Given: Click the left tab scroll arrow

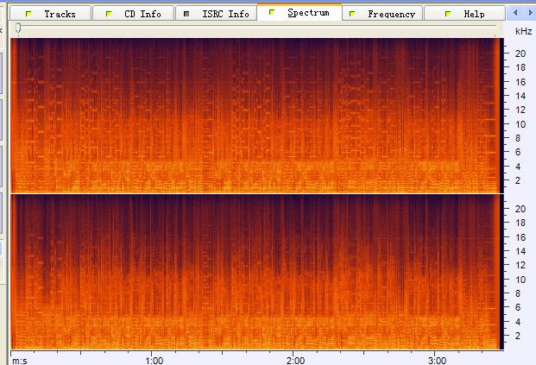Looking at the screenshot, I should (x=515, y=13).
